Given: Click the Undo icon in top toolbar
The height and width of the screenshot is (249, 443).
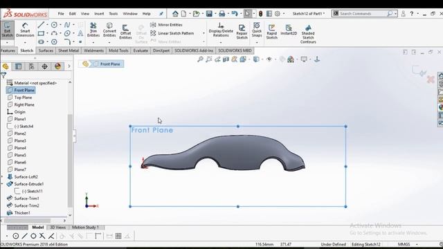Looking at the screenshot, I should pyautogui.click(x=235, y=14).
